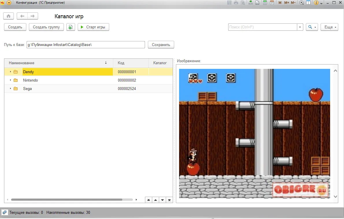The height and width of the screenshot is (219, 344).
Task: Focus the Поиск (Ctrl+F) search field
Action: point(262,27)
